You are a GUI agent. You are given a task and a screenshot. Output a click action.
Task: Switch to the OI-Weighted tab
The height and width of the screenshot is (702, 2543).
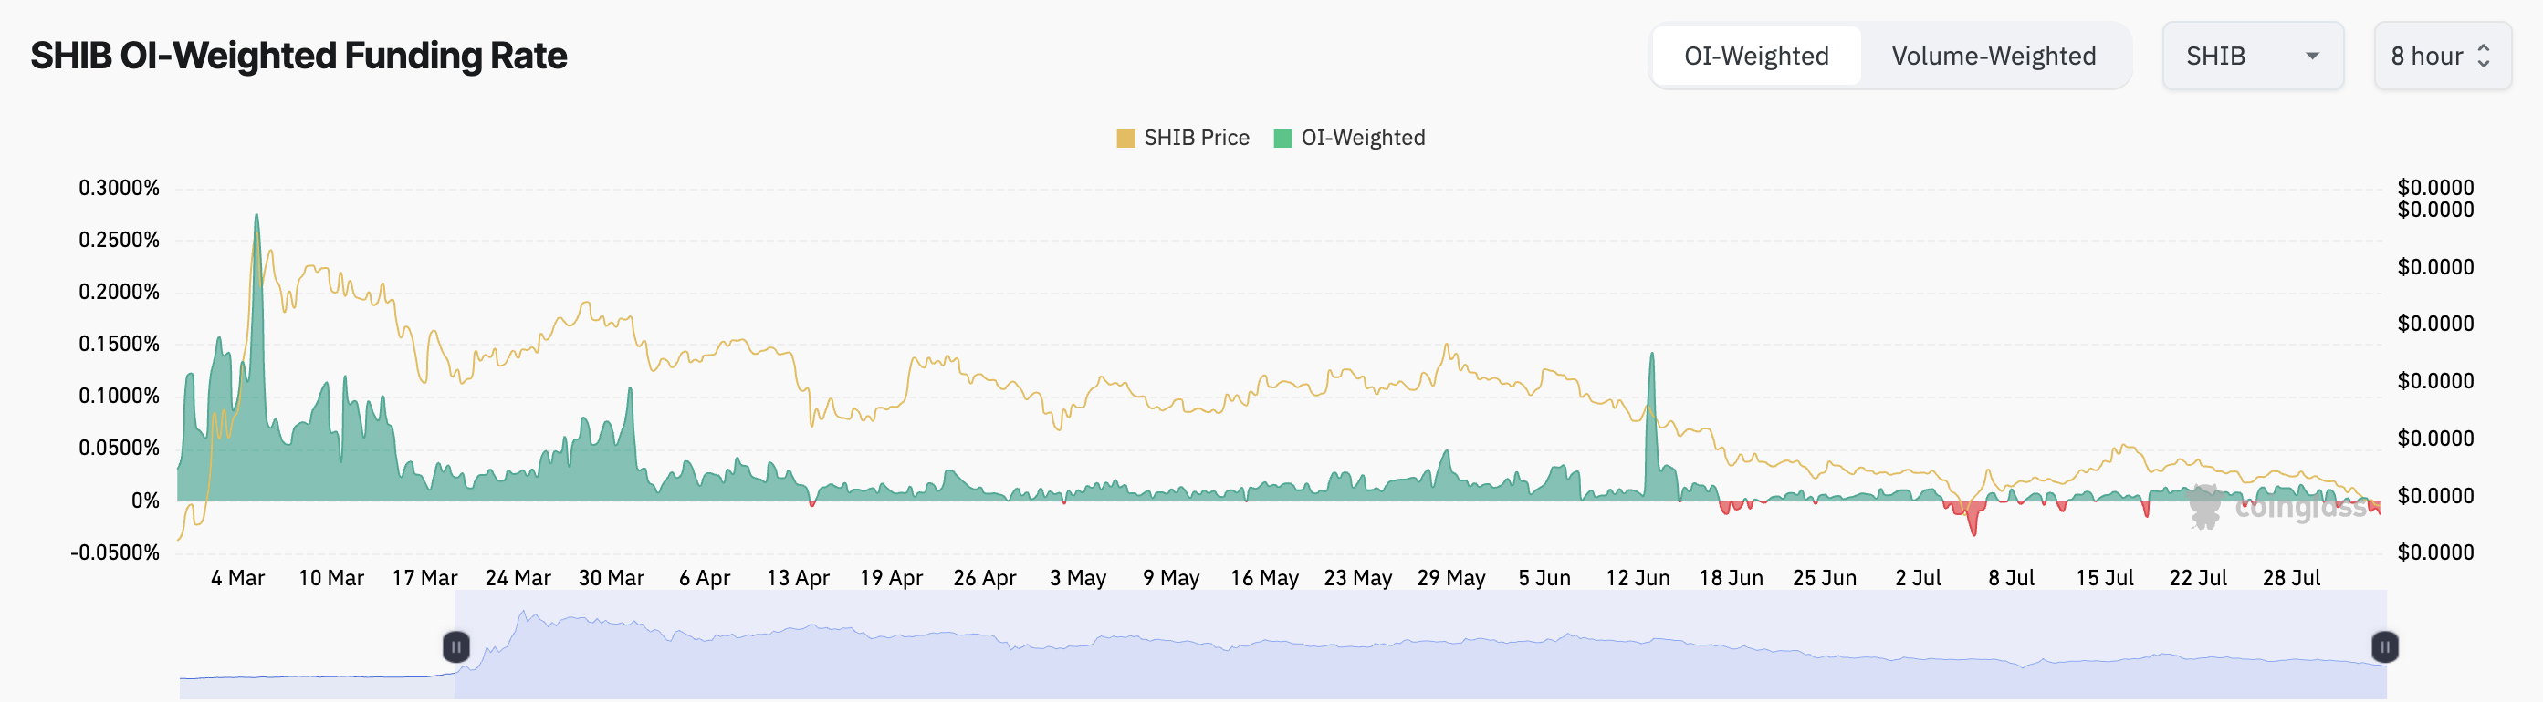(1755, 57)
